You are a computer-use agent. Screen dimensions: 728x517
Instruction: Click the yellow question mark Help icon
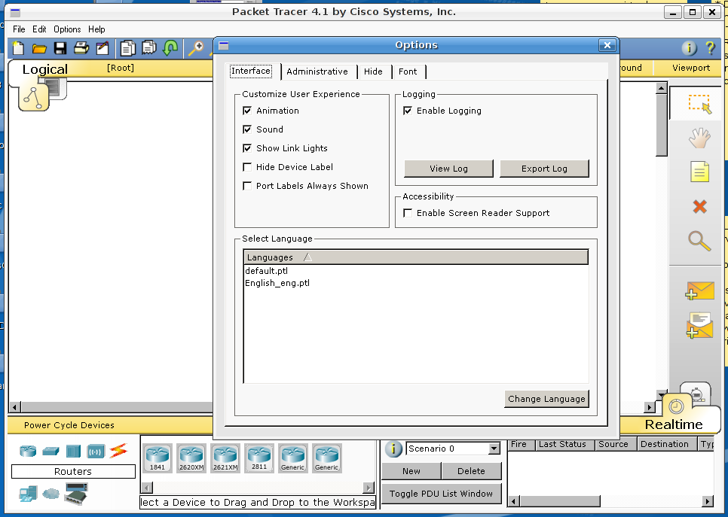pos(710,47)
